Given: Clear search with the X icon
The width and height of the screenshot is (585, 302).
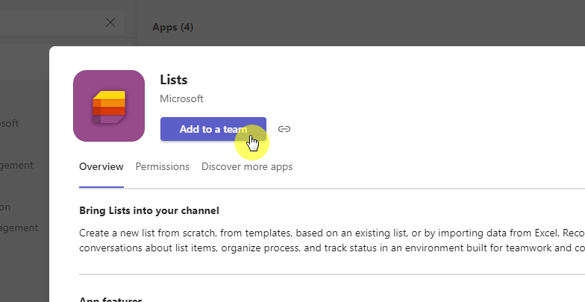Looking at the screenshot, I should (x=110, y=22).
